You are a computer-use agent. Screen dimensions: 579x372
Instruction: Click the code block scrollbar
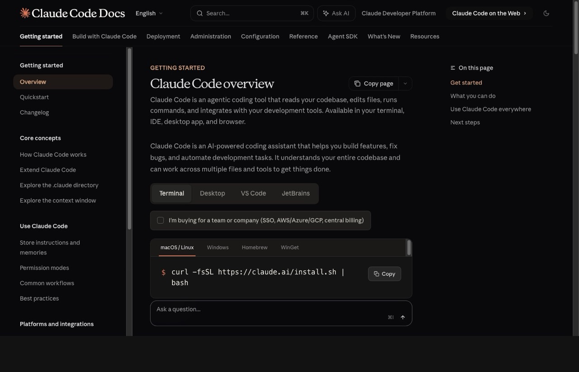coord(409,248)
